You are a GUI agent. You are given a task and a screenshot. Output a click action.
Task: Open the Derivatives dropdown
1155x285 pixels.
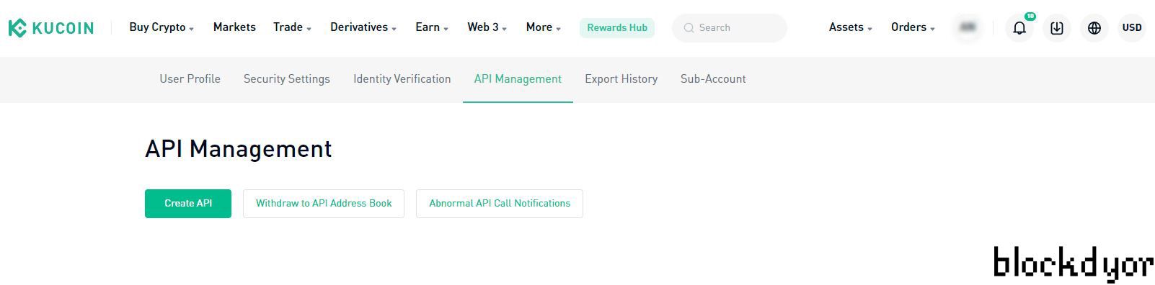363,27
